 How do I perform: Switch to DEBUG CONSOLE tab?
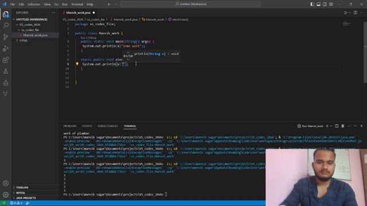(108, 126)
